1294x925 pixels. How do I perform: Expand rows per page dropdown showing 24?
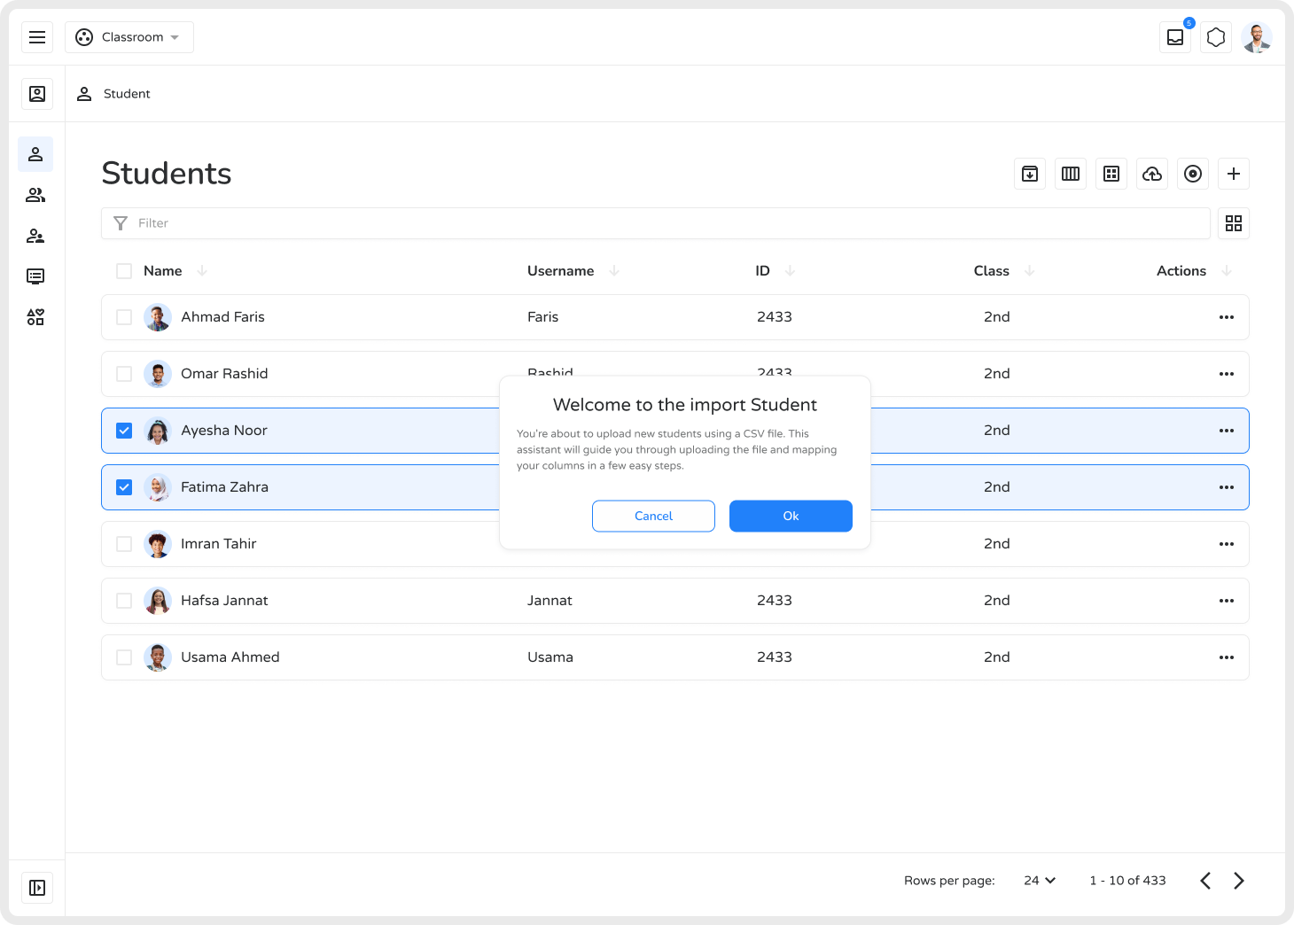click(1040, 881)
